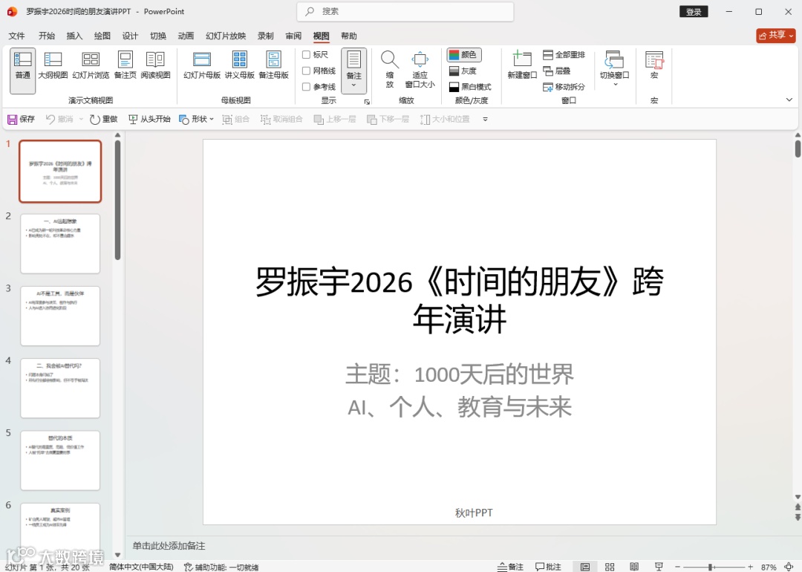
Task: Click 从头开始 start from beginning
Action: pyautogui.click(x=149, y=119)
